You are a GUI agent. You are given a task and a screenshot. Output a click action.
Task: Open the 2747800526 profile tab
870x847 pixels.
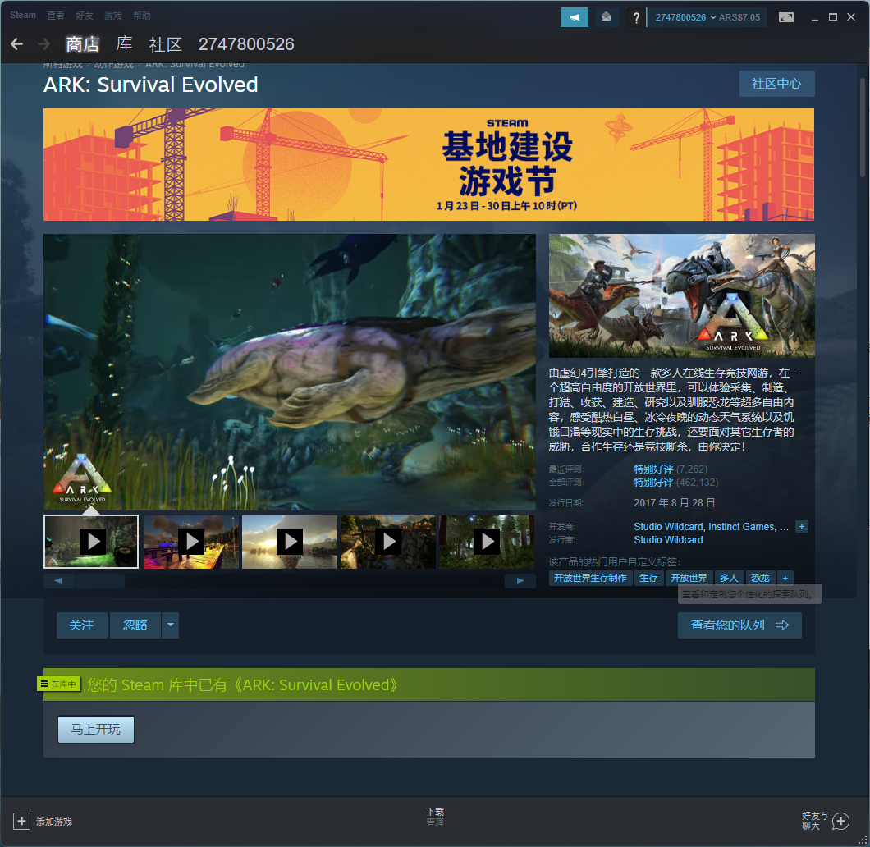tap(246, 43)
